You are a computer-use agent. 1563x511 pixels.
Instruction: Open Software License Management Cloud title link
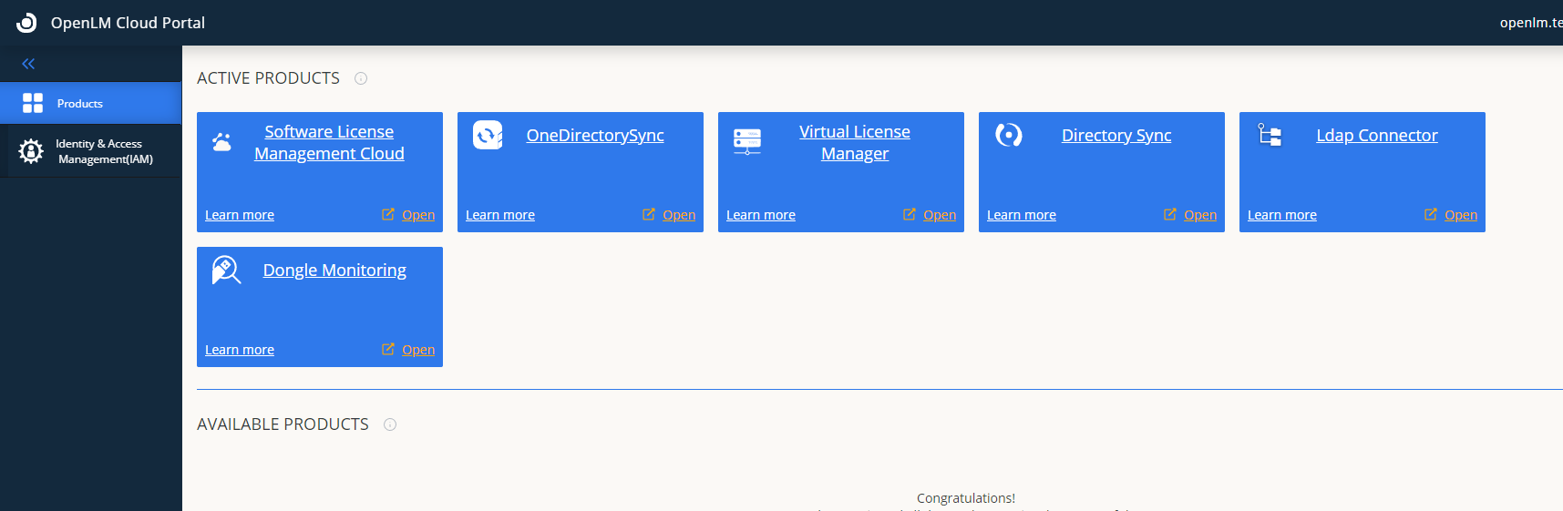[329, 143]
